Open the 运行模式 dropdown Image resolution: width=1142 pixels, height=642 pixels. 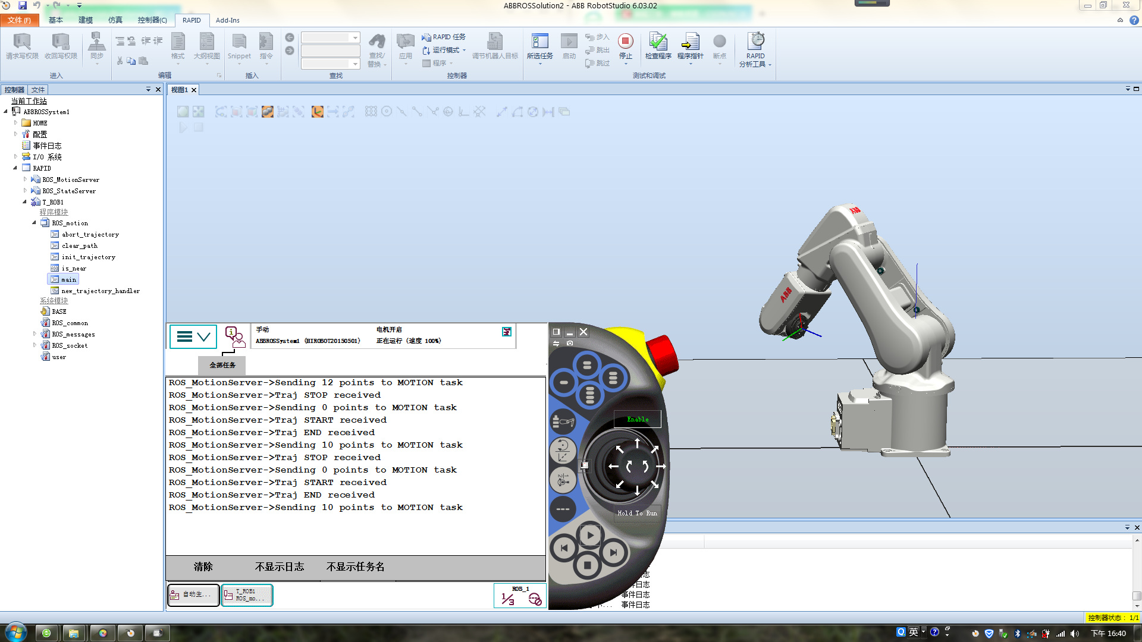tap(444, 50)
